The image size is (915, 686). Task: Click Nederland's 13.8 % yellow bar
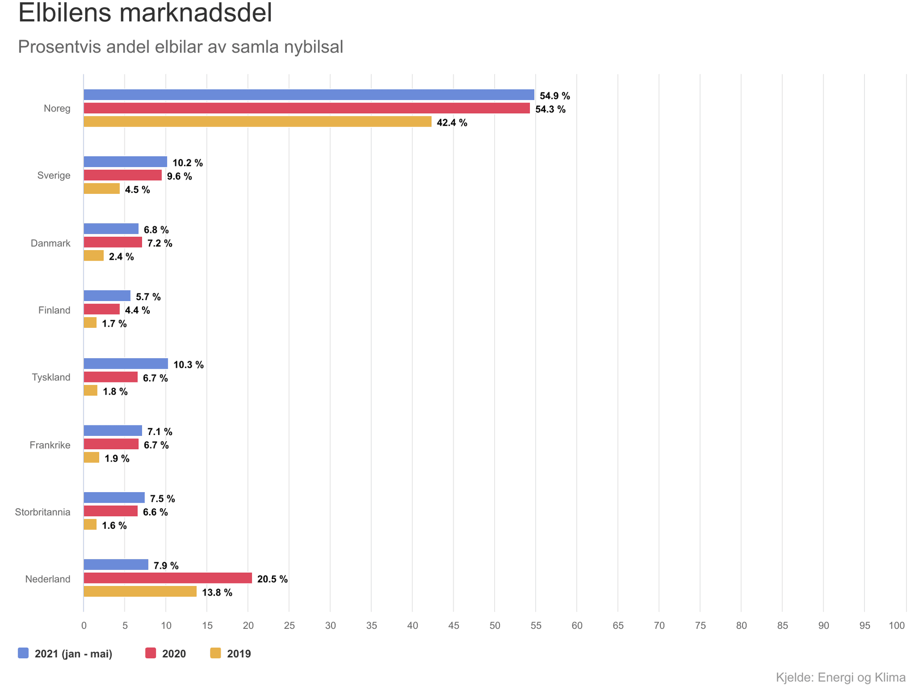(x=140, y=592)
